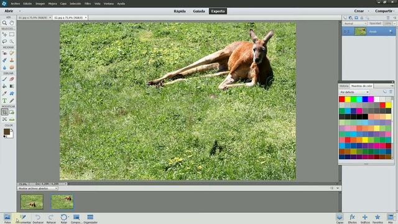Select the Smart Brush tool
This screenshot has height=224, width=398.
[x=4, y=60]
